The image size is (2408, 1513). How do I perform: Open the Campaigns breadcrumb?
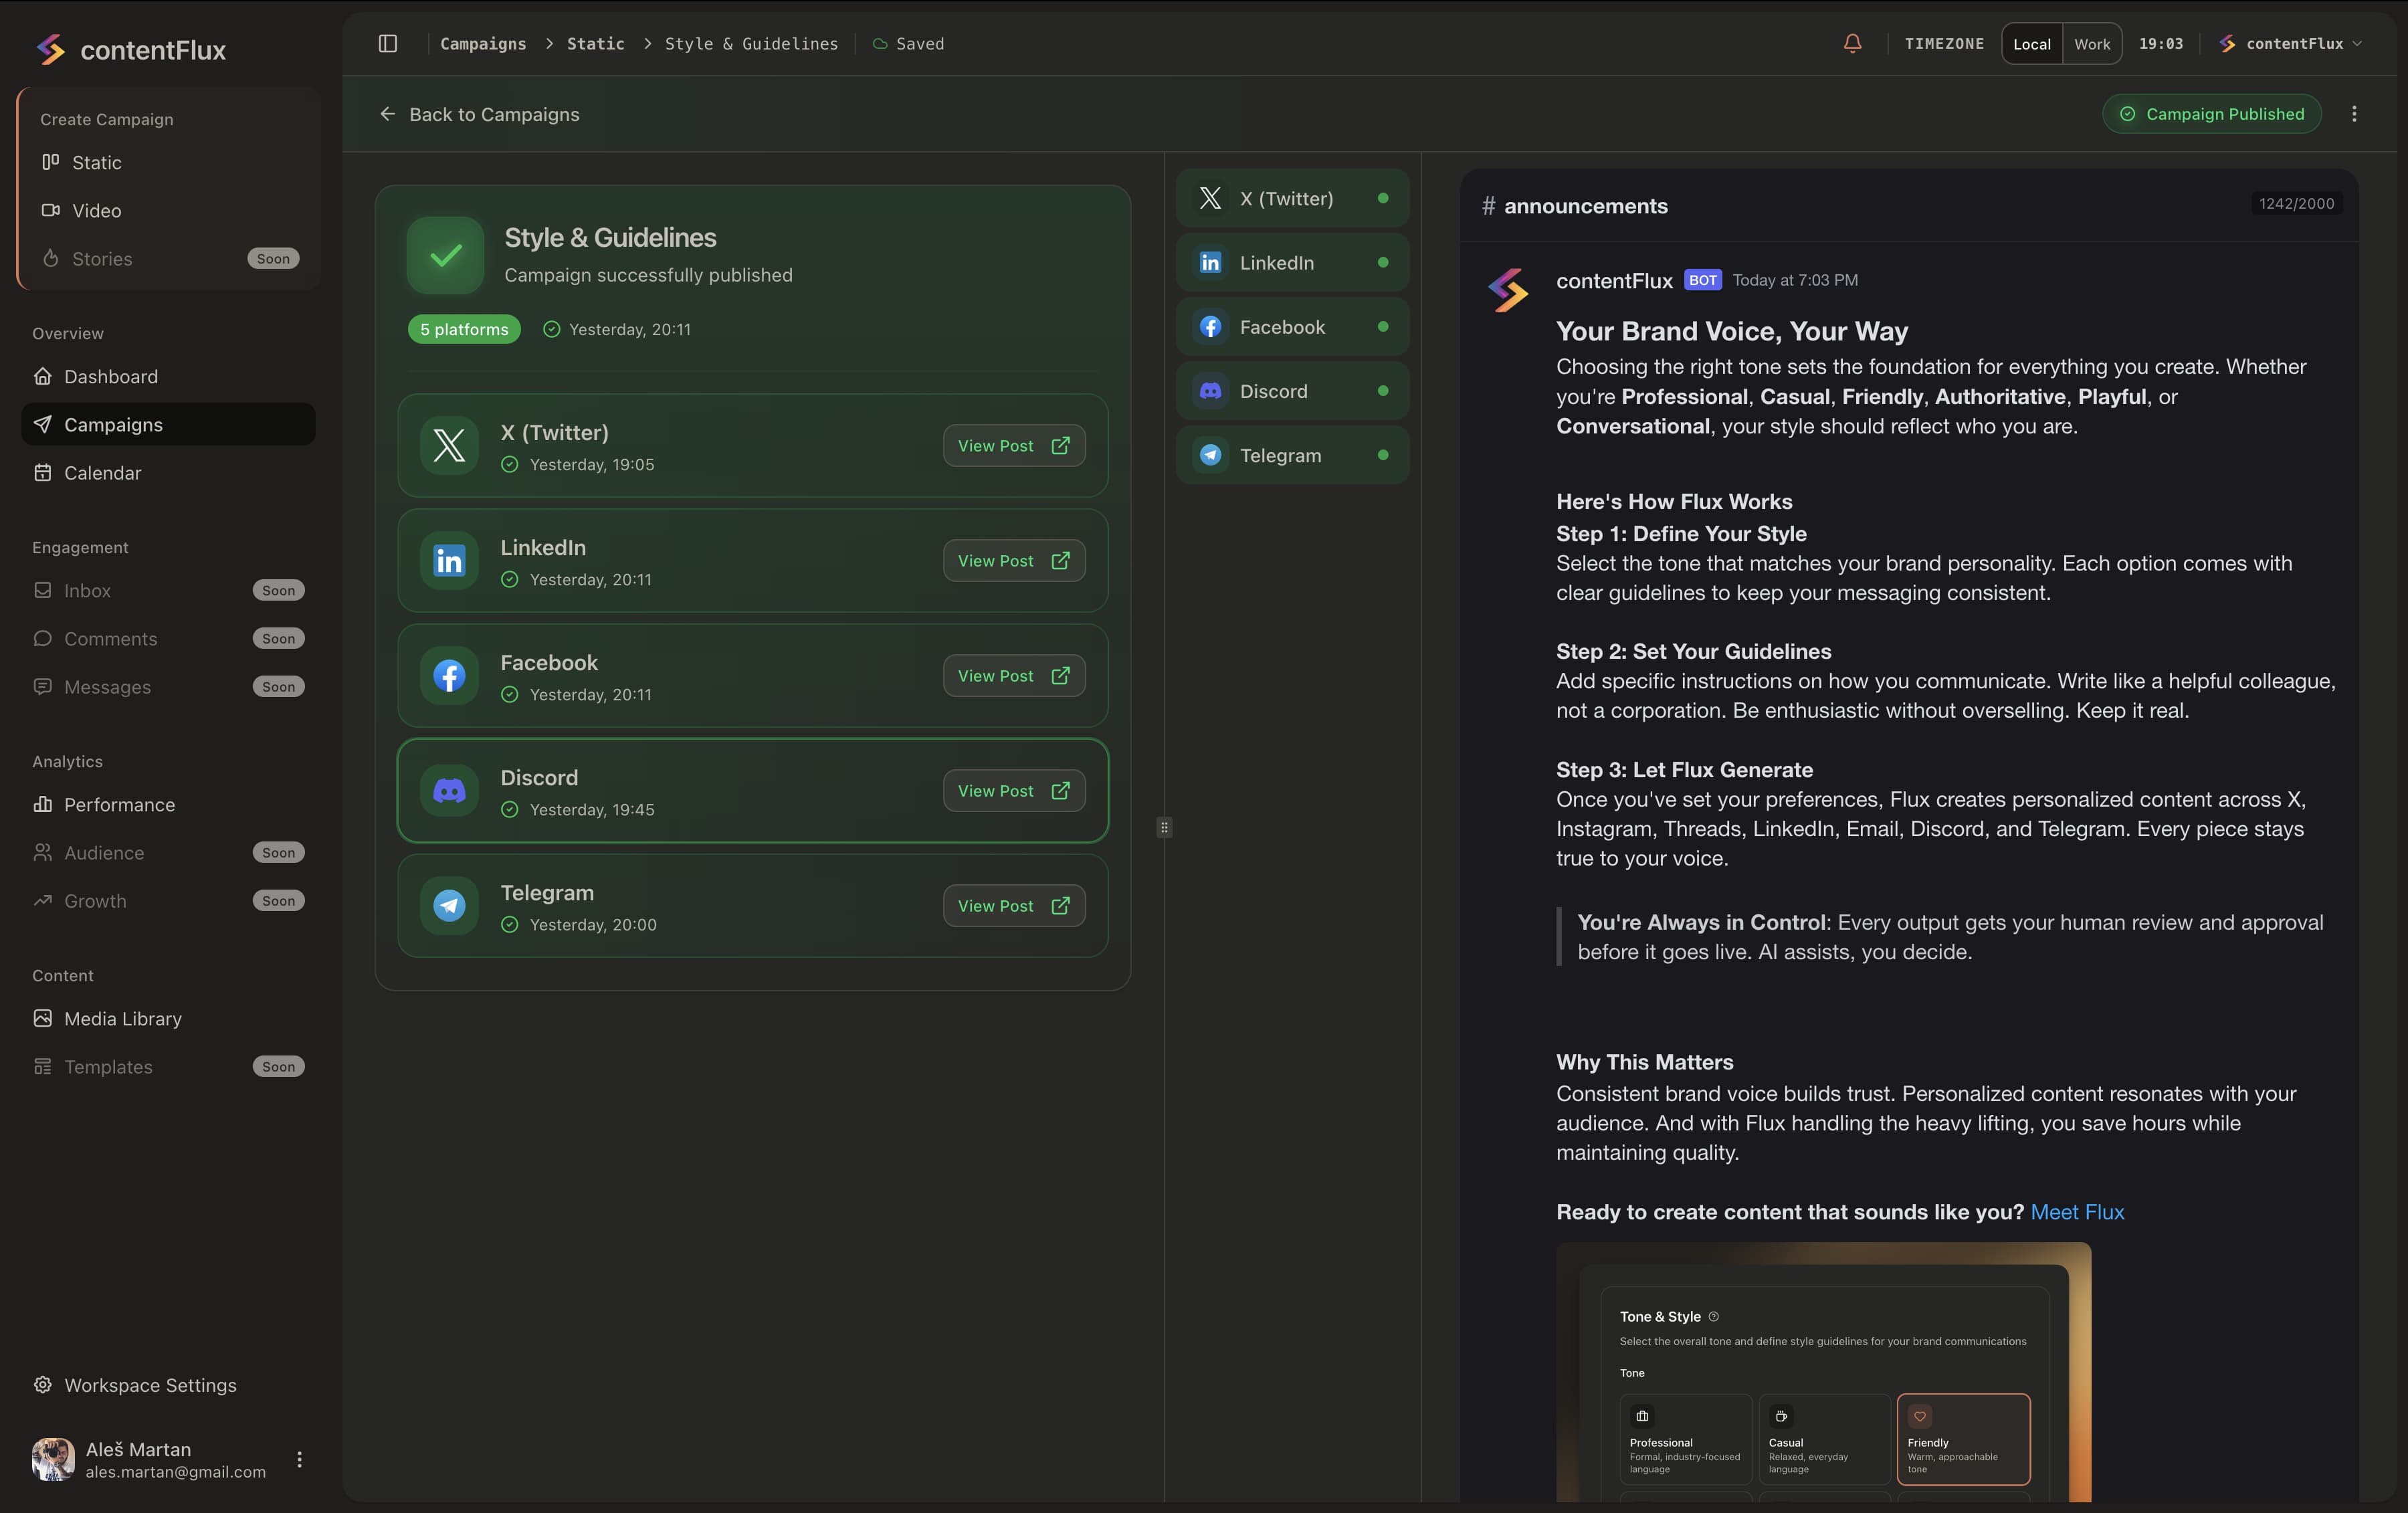tap(483, 43)
